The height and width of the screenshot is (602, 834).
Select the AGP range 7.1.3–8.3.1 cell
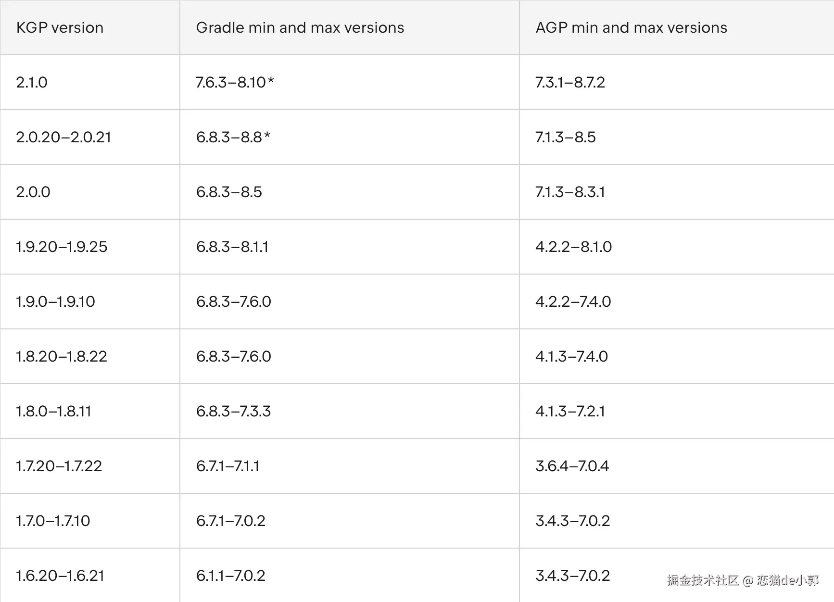click(x=570, y=192)
